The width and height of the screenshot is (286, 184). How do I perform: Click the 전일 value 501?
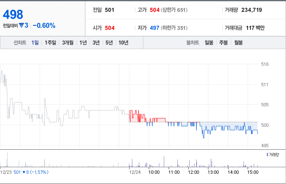pyautogui.click(x=109, y=10)
